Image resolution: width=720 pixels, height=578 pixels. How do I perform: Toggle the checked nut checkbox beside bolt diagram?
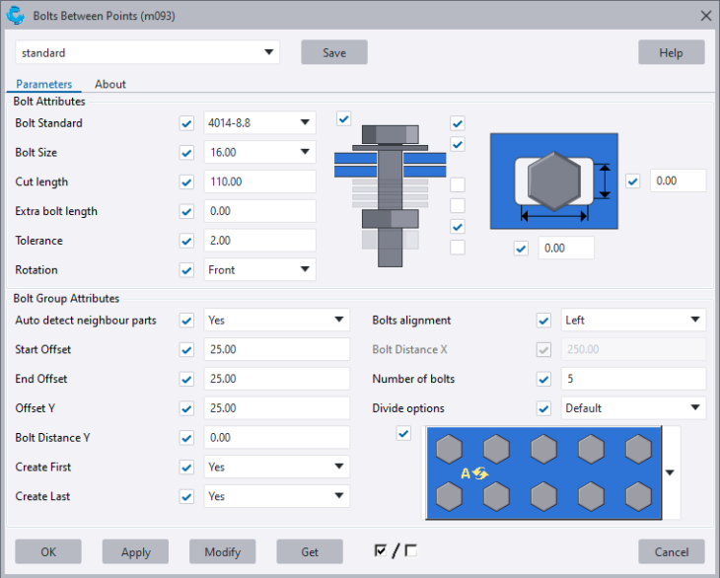coord(458,226)
